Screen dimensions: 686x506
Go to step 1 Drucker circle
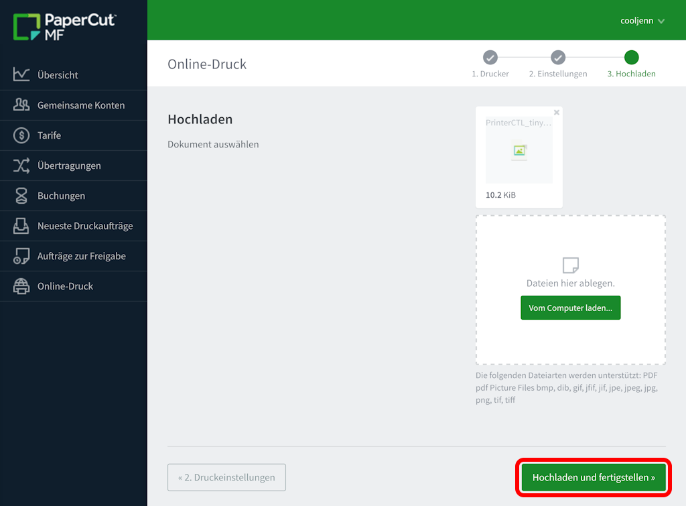pyautogui.click(x=490, y=58)
